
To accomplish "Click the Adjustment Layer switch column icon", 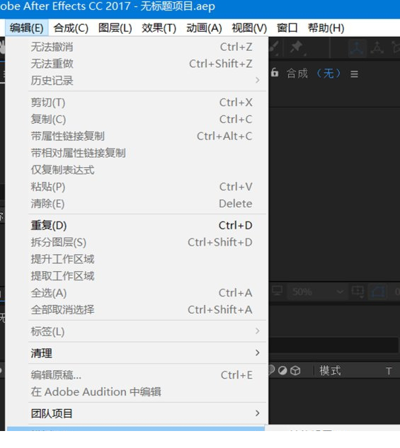I will (x=282, y=371).
